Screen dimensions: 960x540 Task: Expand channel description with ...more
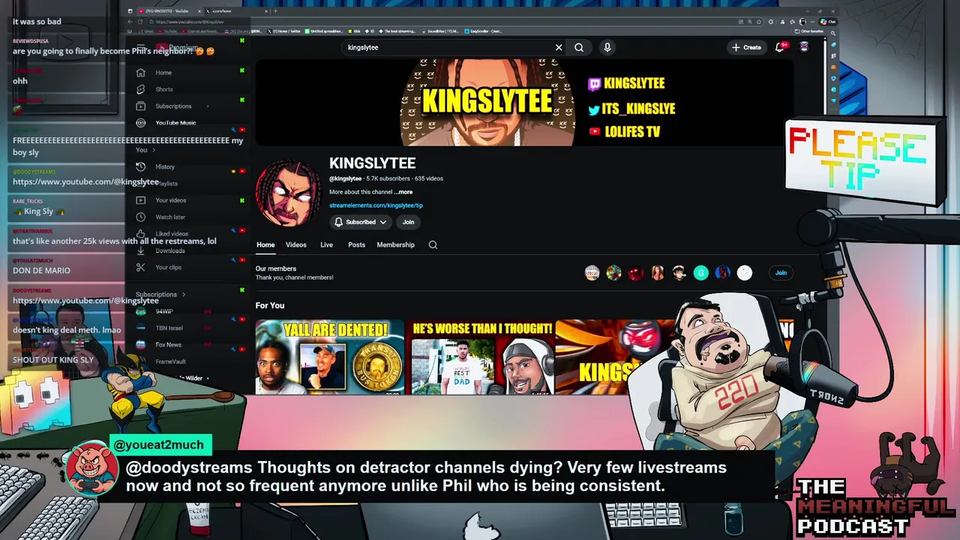tap(403, 192)
